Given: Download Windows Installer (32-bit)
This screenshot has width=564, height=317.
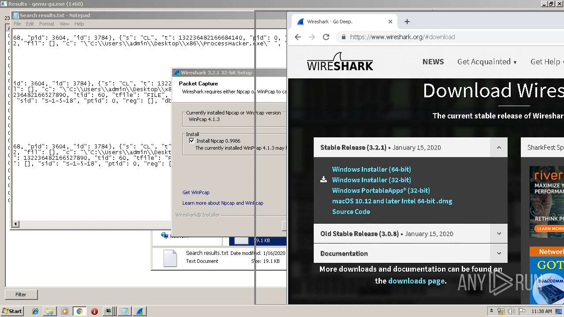Looking at the screenshot, I should [371, 180].
